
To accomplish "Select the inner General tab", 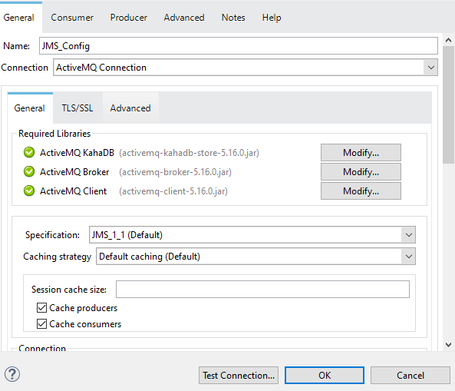I will [x=30, y=108].
